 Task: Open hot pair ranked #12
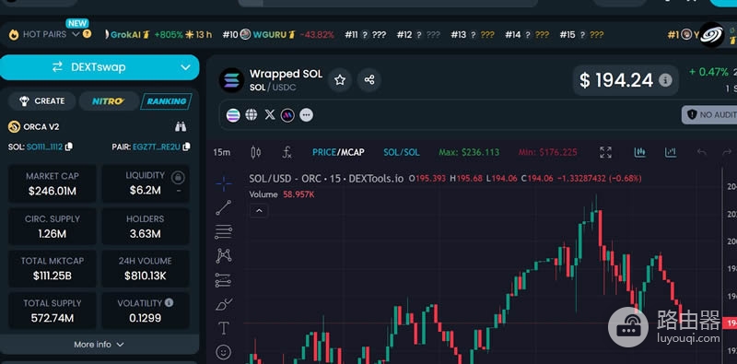[418, 35]
